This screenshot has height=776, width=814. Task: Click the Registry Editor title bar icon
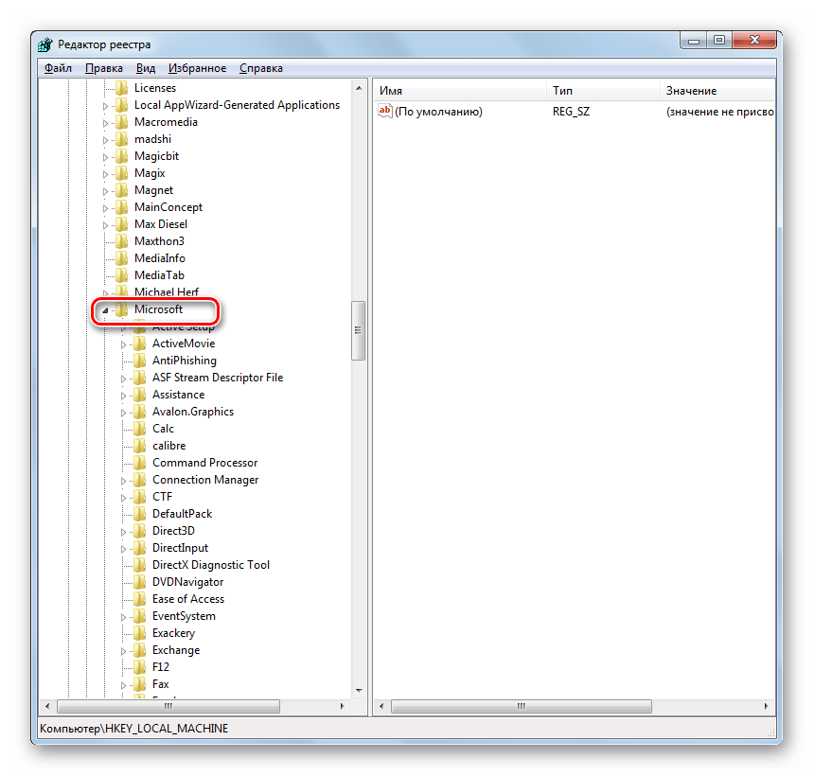(45, 44)
